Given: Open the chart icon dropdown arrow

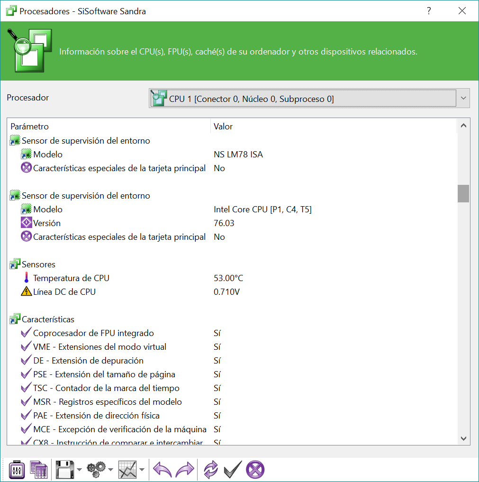Looking at the screenshot, I should tap(142, 469).
